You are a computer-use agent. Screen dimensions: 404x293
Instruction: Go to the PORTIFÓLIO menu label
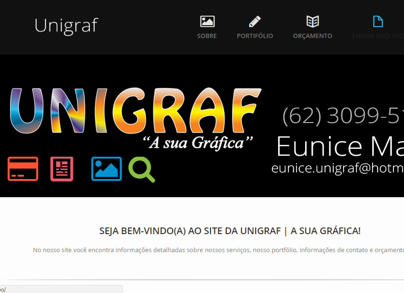(255, 36)
